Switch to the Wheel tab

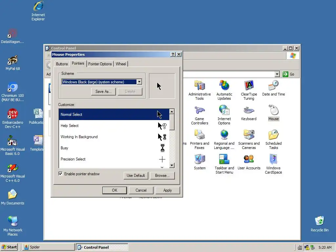(x=121, y=64)
